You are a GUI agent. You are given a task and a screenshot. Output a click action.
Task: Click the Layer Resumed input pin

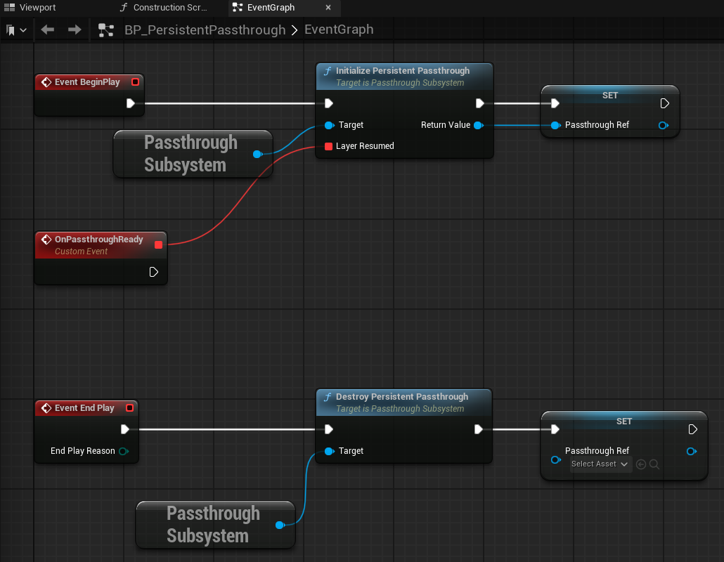328,146
